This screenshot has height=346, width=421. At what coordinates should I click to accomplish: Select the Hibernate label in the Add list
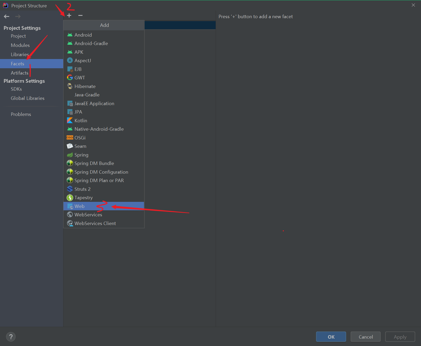coord(85,86)
